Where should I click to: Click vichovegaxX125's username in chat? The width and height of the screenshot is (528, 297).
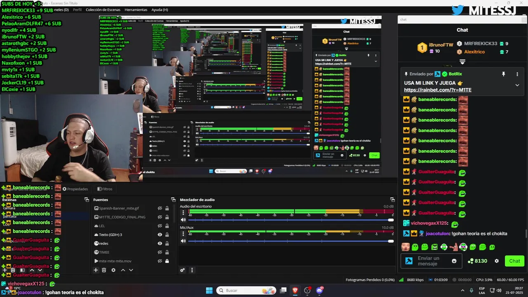(429, 223)
